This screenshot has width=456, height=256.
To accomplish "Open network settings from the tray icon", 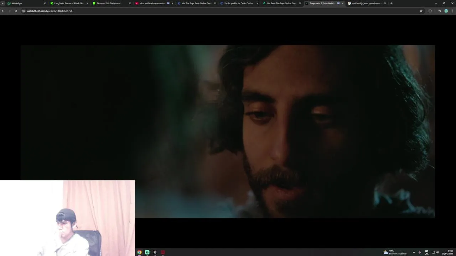I will pos(433,252).
